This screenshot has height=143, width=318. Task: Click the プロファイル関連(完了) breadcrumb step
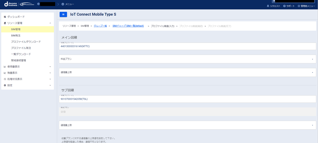coord(219,26)
